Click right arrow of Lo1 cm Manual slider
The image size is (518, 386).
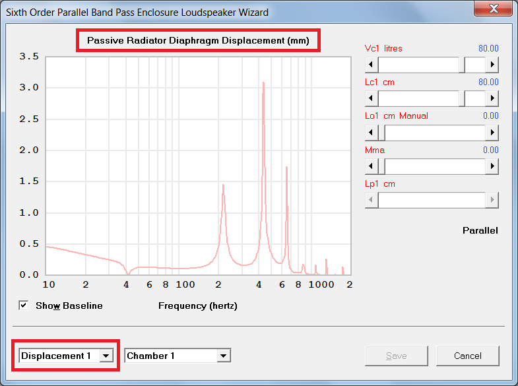(492, 133)
